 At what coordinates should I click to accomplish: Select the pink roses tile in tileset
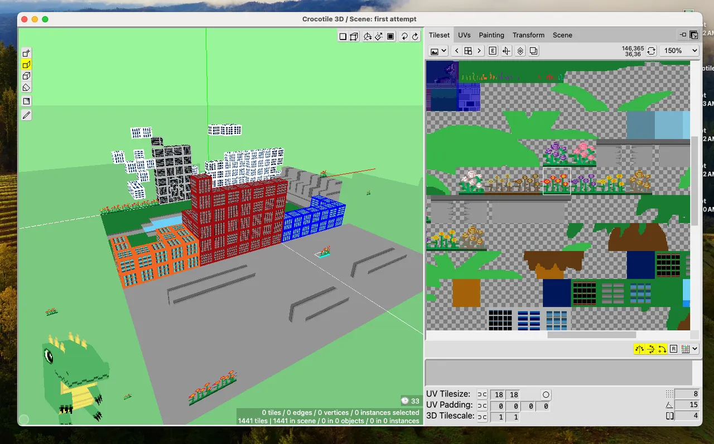583,153
